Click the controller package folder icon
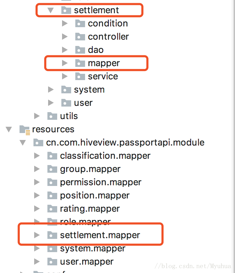The image size is (235, 273). tap(80, 37)
